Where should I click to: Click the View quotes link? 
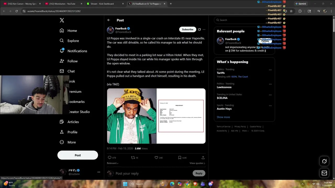[x=197, y=163]
